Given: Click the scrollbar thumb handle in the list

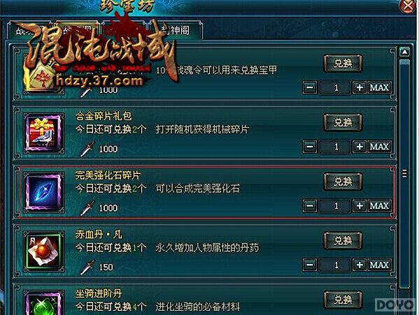Looking at the screenshot, I should (404, 173).
